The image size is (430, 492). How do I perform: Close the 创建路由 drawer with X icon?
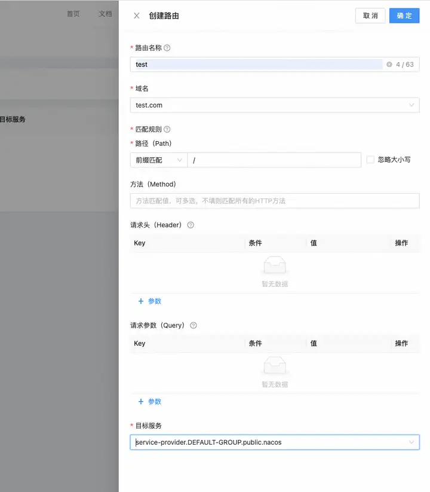tap(137, 16)
